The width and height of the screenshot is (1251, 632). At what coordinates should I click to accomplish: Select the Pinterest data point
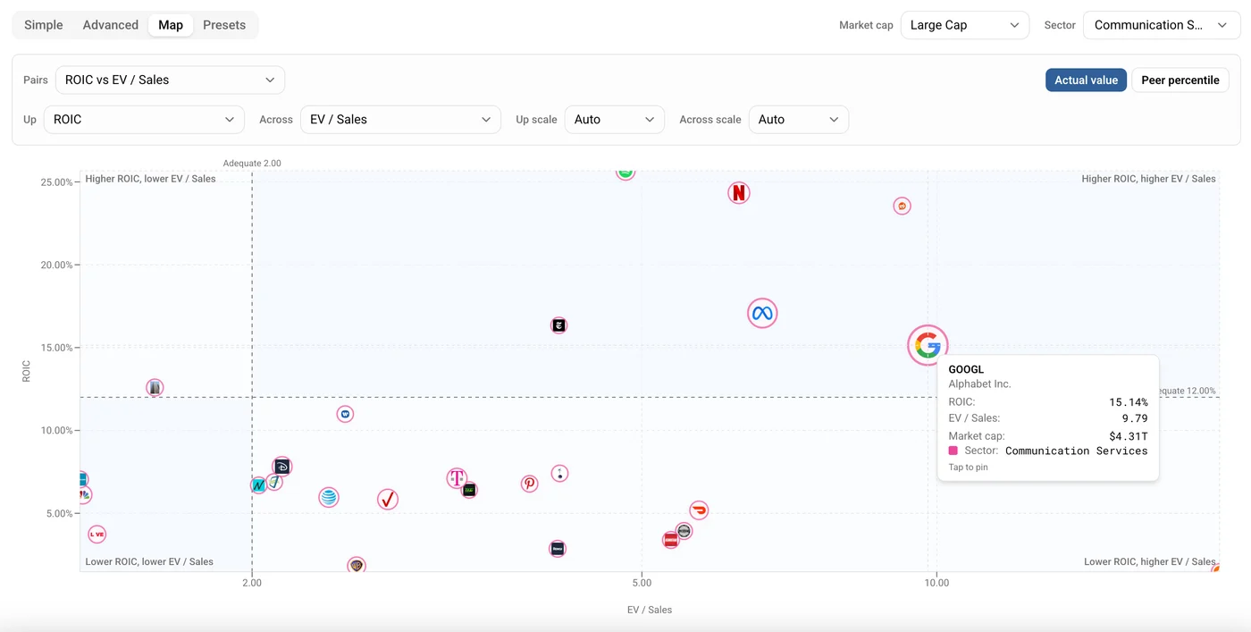(530, 484)
